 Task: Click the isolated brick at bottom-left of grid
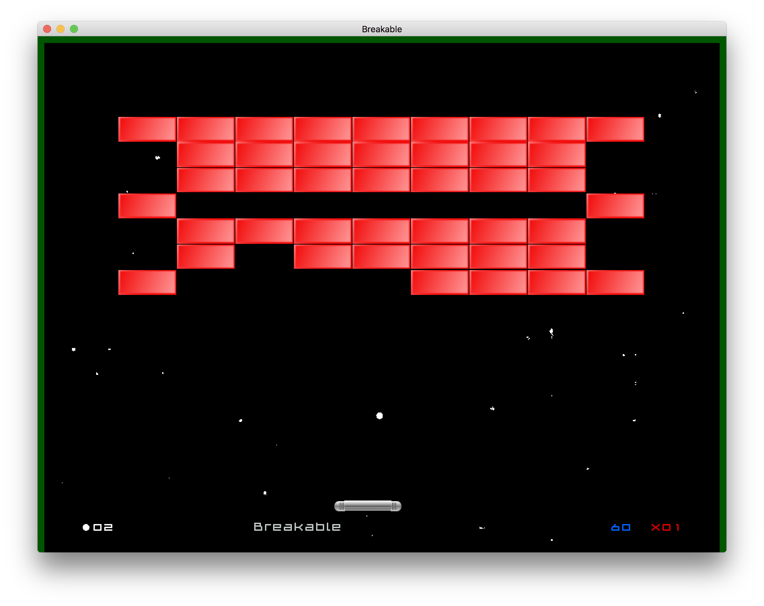(x=147, y=282)
